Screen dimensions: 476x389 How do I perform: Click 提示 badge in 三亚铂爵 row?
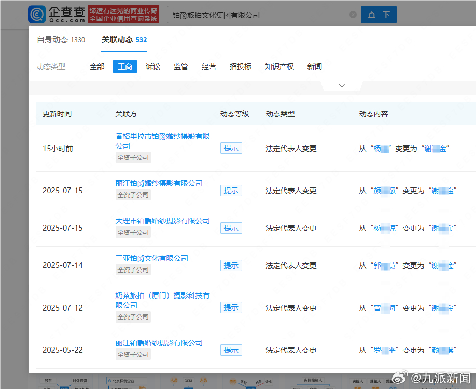click(x=231, y=265)
